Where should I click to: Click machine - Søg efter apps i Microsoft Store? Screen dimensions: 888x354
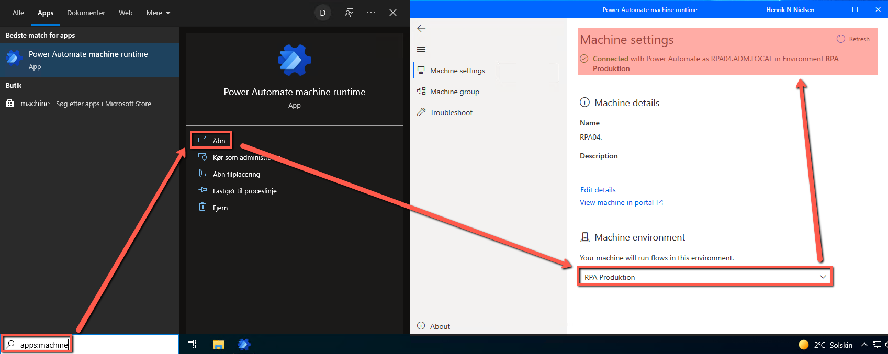89,104
